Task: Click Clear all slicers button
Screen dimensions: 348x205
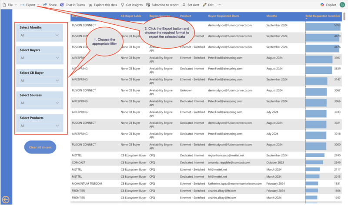Action: (40, 147)
